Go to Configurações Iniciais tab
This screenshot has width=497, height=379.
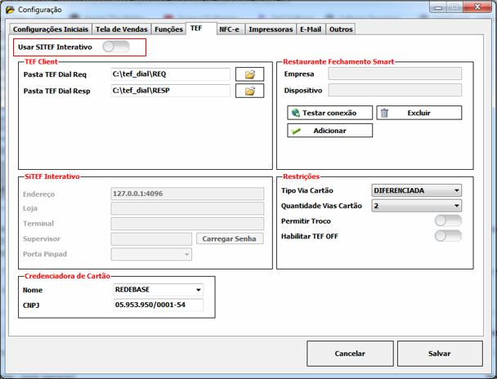point(51,29)
